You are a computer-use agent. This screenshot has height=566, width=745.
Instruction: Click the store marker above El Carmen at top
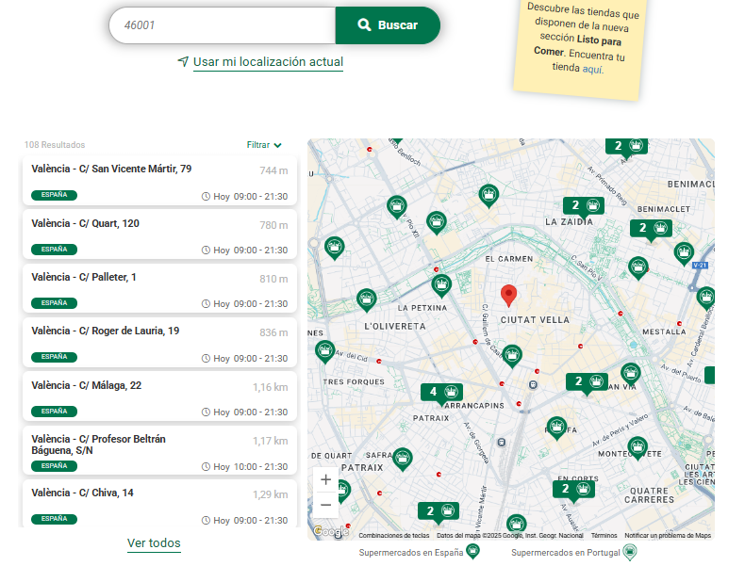488,196
